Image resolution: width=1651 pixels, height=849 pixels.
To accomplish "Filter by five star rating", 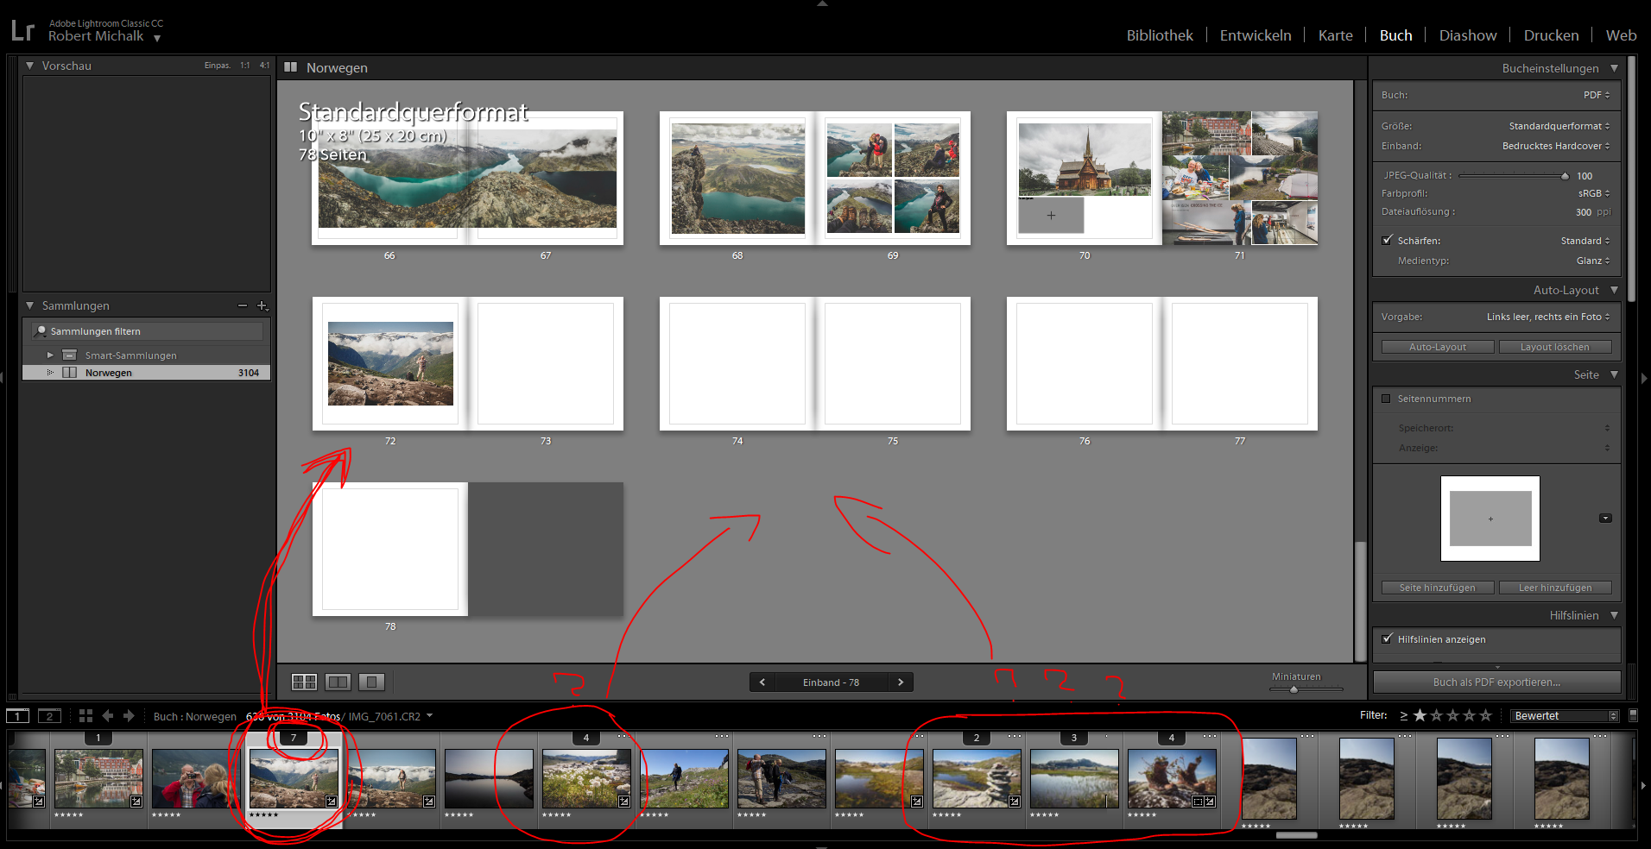I will click(x=1485, y=715).
